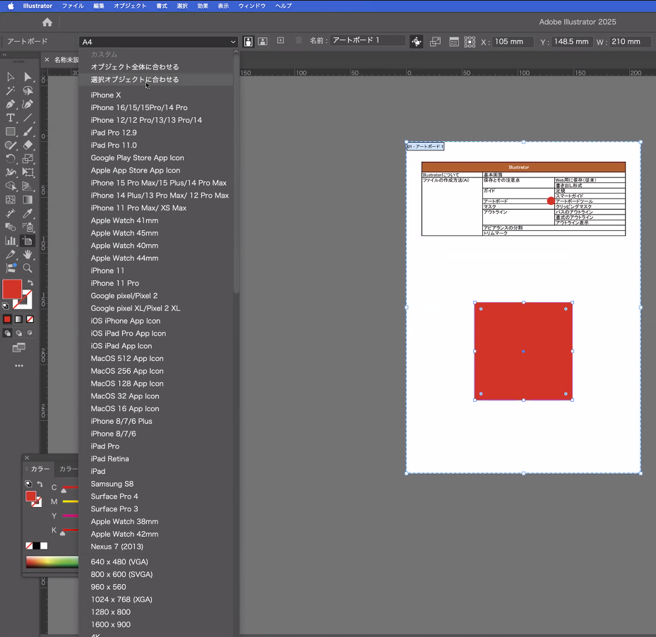656x637 pixels.
Task: Select the Magic Wand tool
Action: [x=11, y=90]
